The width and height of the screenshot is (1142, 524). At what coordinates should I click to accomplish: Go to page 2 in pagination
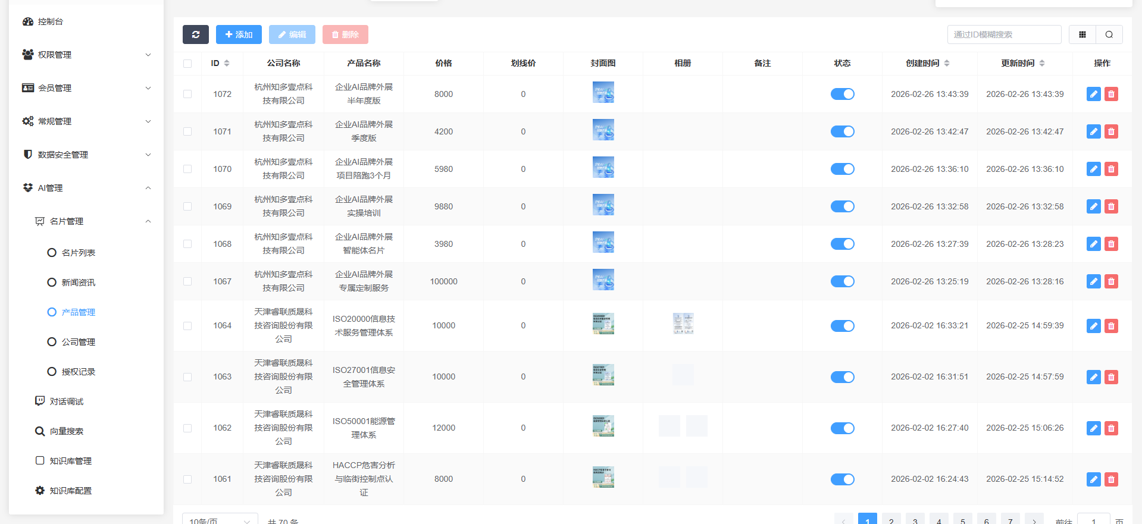tap(891, 520)
